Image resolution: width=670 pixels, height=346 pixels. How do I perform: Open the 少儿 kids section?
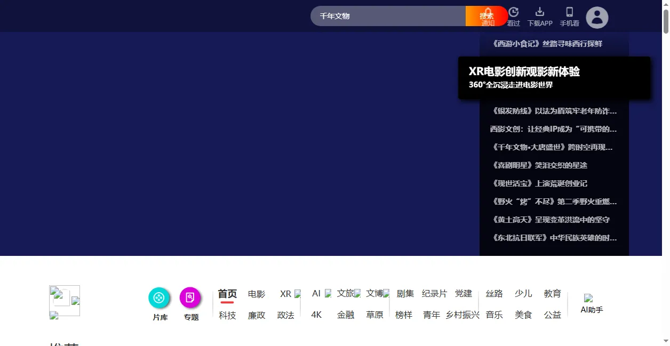[523, 293]
